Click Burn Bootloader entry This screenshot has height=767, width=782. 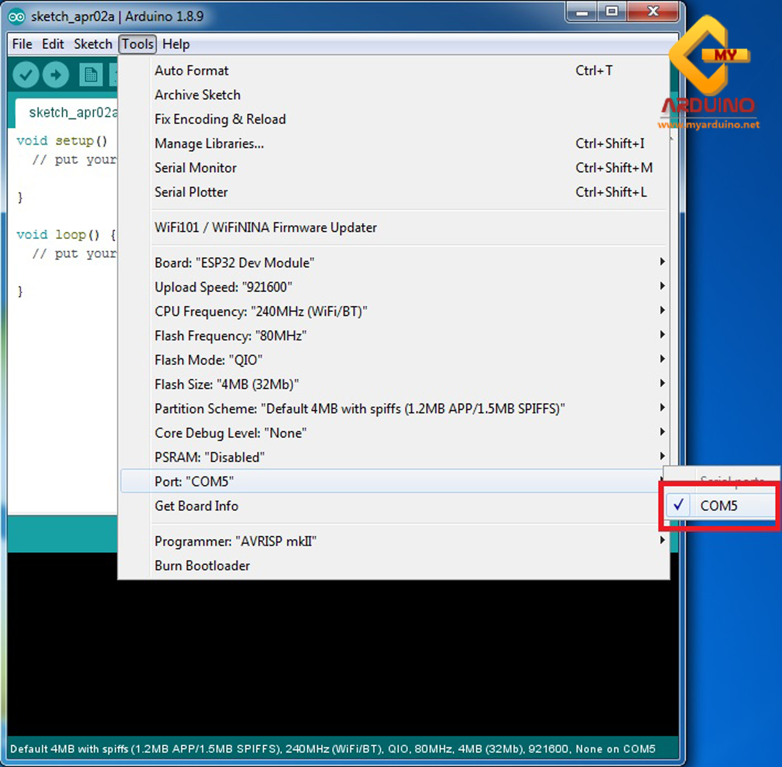click(202, 565)
